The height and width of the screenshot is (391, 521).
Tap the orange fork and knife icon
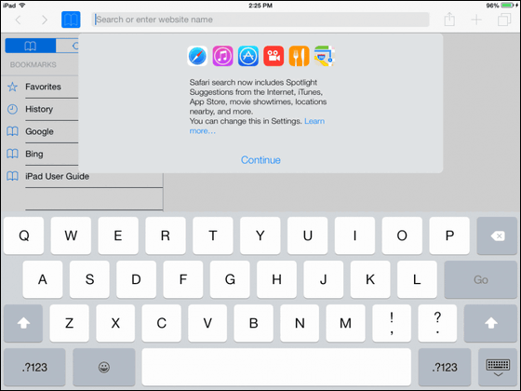coord(299,56)
